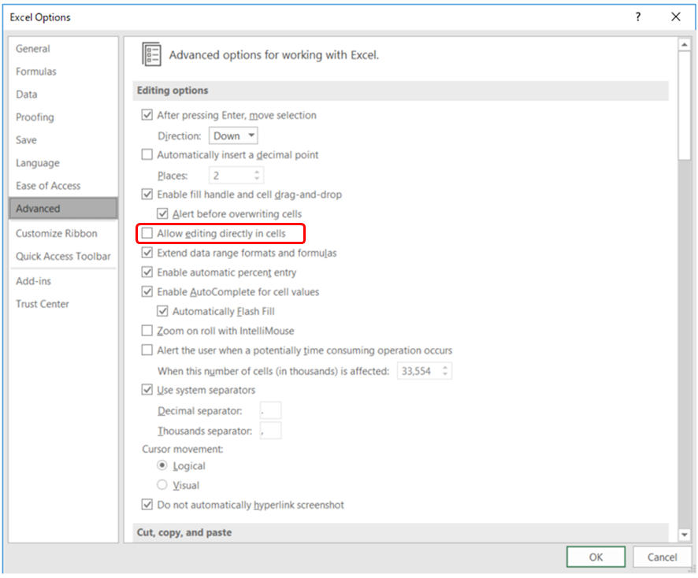The height and width of the screenshot is (578, 698).
Task: Uncheck Automatically Flash Fill
Action: tap(162, 311)
